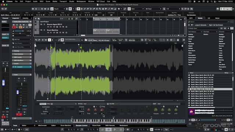This screenshot has height=132, width=235.
Task: Click Sampler Control undo icon
Action: (x=36, y=40)
